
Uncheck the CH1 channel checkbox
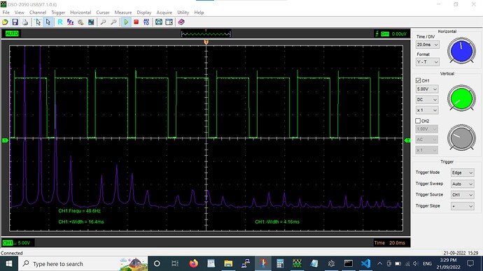point(418,80)
